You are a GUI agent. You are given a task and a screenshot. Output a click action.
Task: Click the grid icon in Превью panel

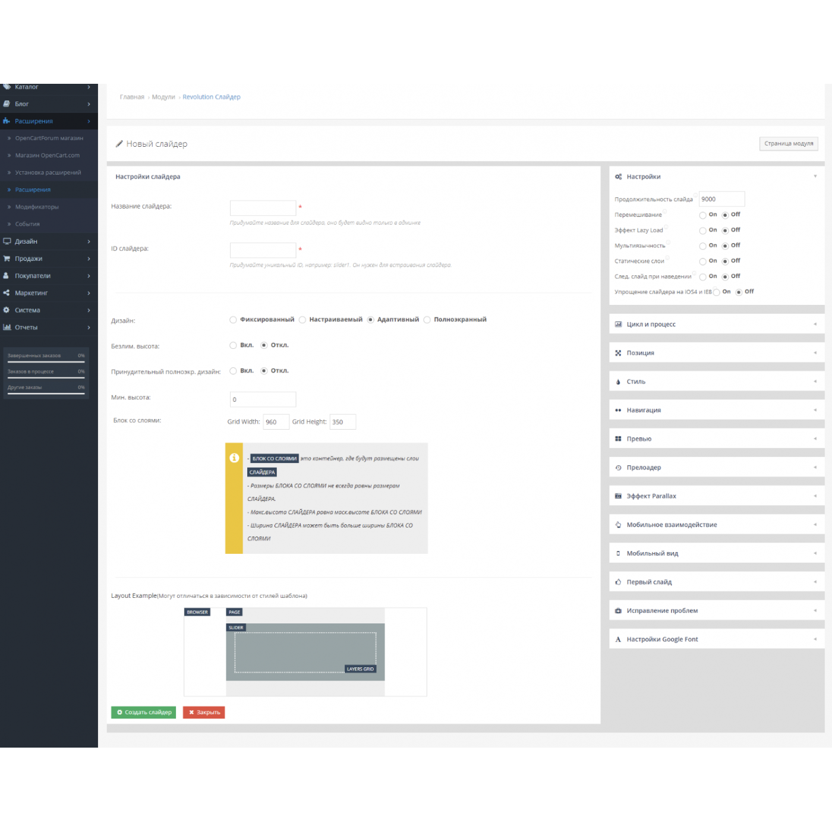(x=618, y=439)
